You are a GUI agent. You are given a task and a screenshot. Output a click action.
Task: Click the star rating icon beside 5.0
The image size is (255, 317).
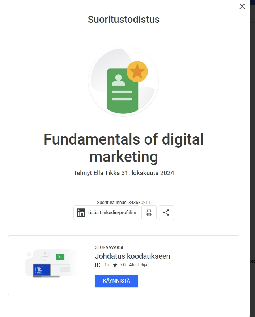click(115, 265)
